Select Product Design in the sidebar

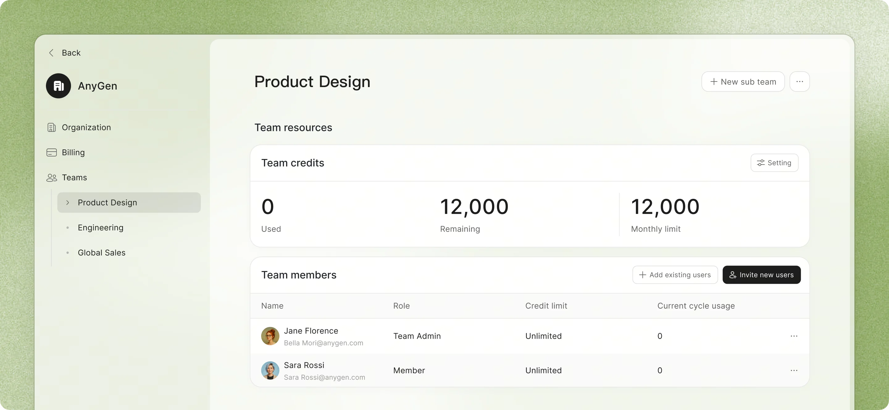click(129, 203)
